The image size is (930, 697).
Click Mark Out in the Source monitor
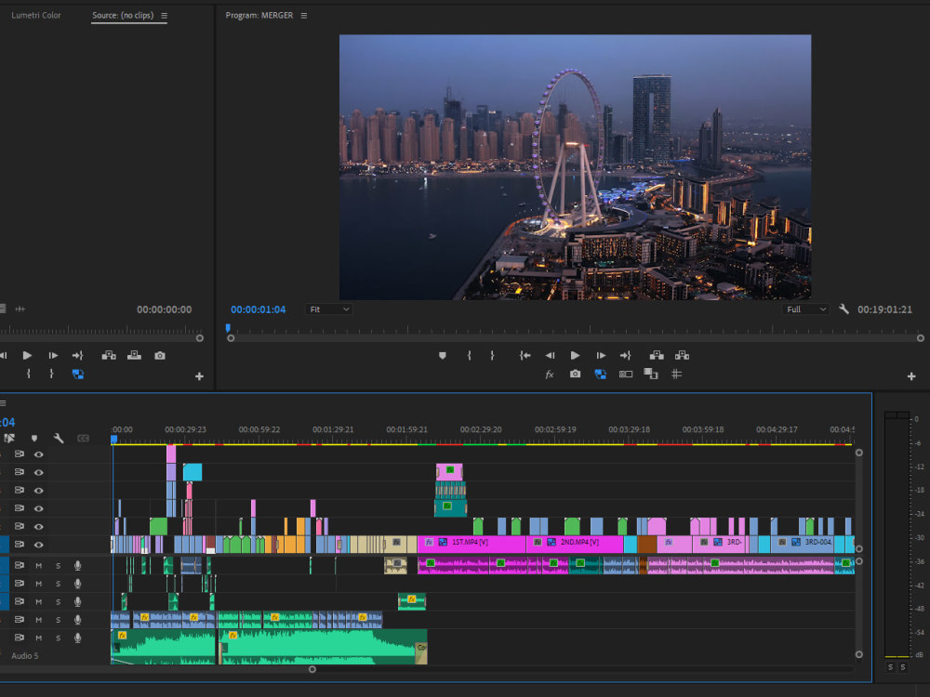[51, 374]
